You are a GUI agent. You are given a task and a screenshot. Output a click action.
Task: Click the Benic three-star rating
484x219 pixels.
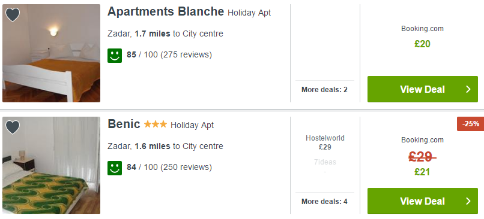(156, 124)
